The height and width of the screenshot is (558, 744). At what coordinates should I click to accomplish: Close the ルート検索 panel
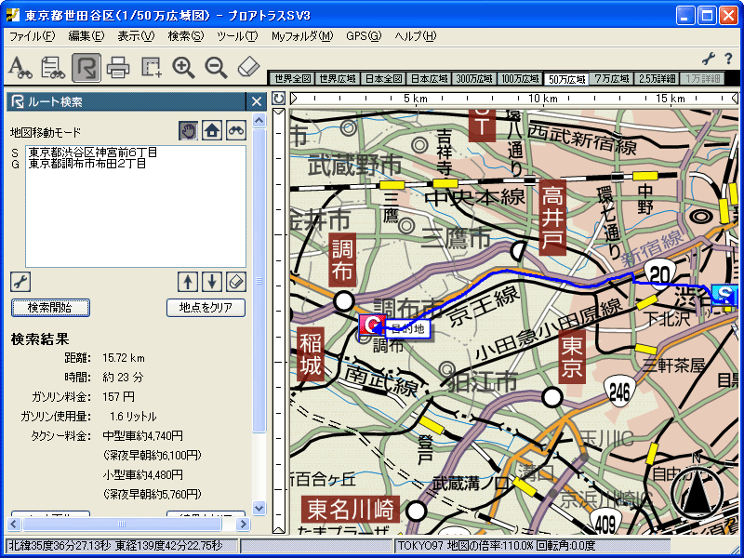(x=257, y=101)
